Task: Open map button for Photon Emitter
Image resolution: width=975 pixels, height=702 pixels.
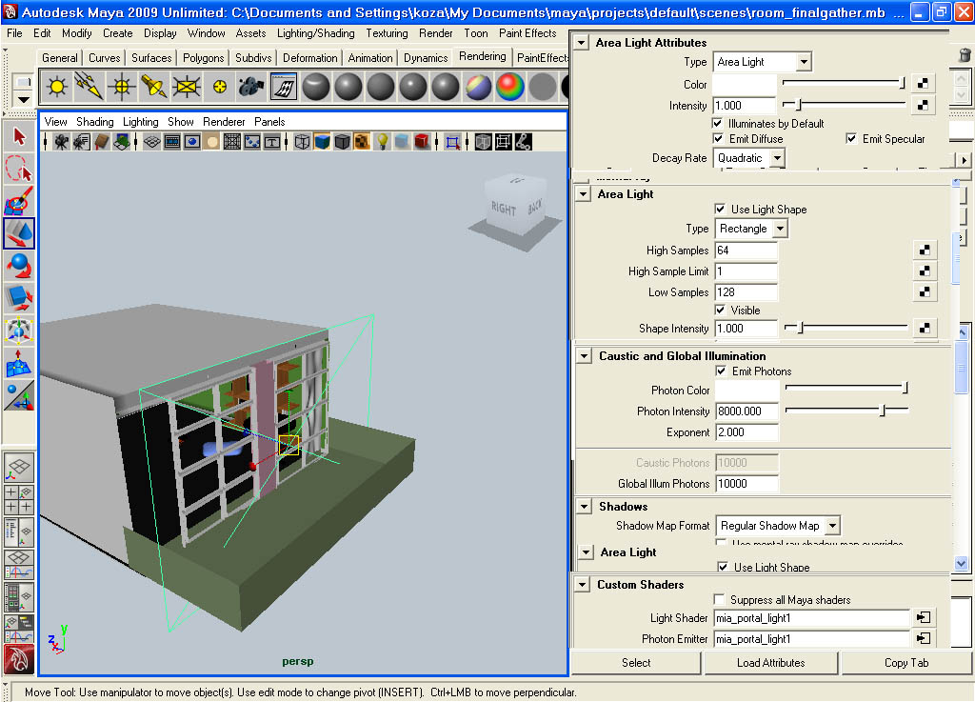Action: (x=924, y=638)
